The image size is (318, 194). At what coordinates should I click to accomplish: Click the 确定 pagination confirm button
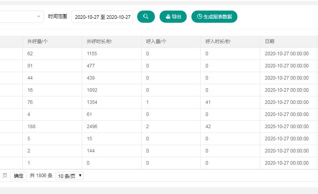point(18,176)
